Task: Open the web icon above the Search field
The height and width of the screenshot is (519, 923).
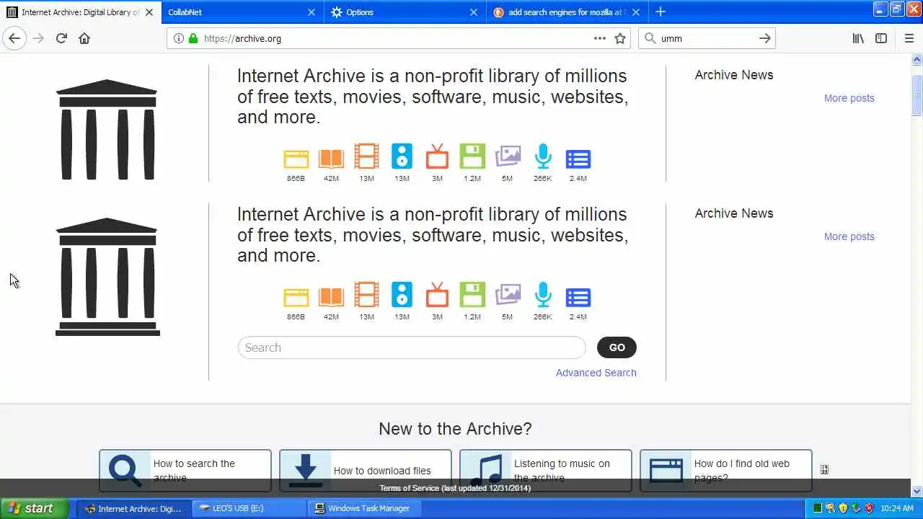Action: 296,297
